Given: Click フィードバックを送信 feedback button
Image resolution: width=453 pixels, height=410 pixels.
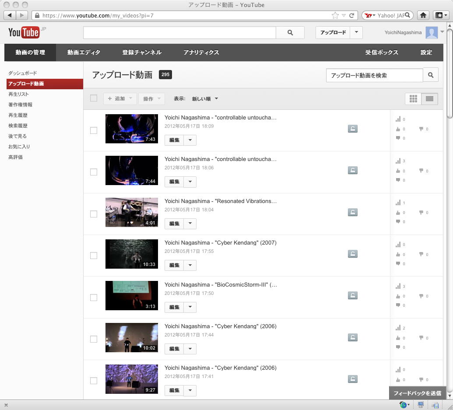Looking at the screenshot, I should (x=417, y=393).
